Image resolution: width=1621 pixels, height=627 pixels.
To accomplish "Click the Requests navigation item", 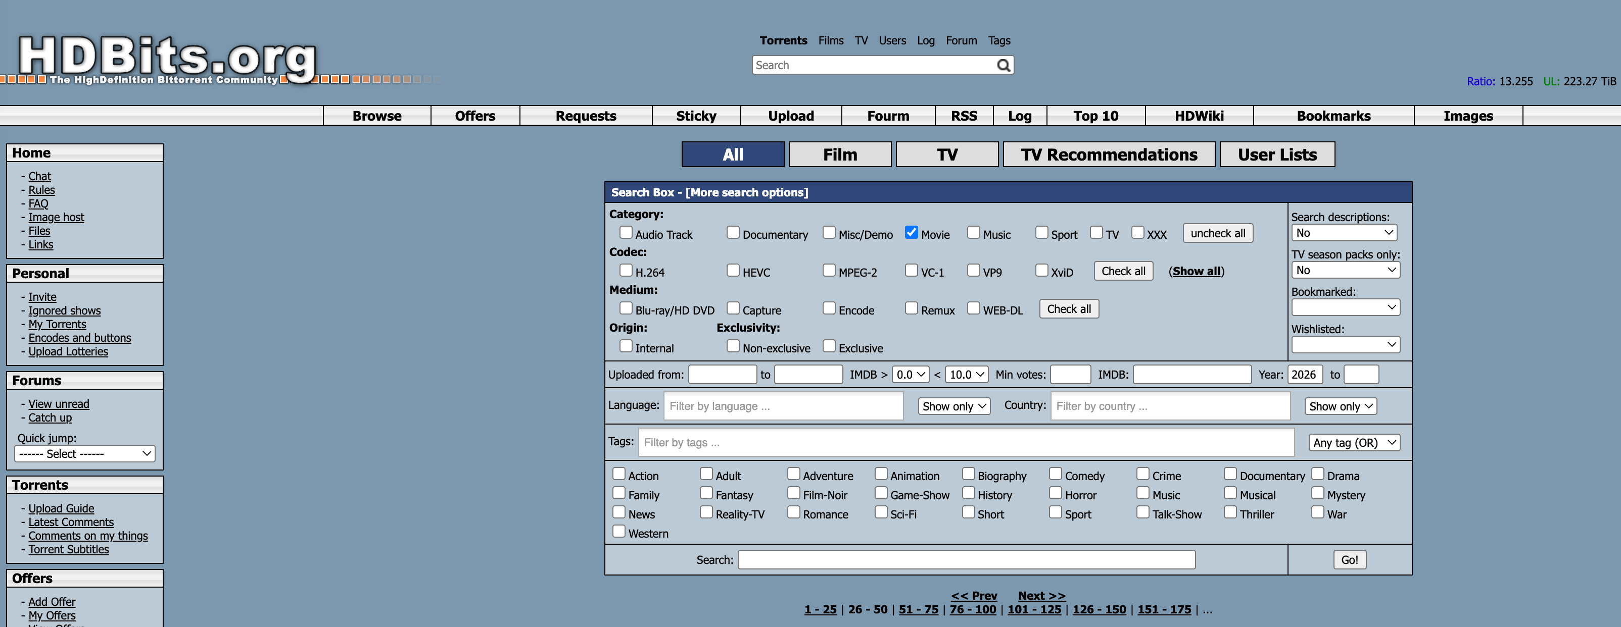I will tap(586, 116).
